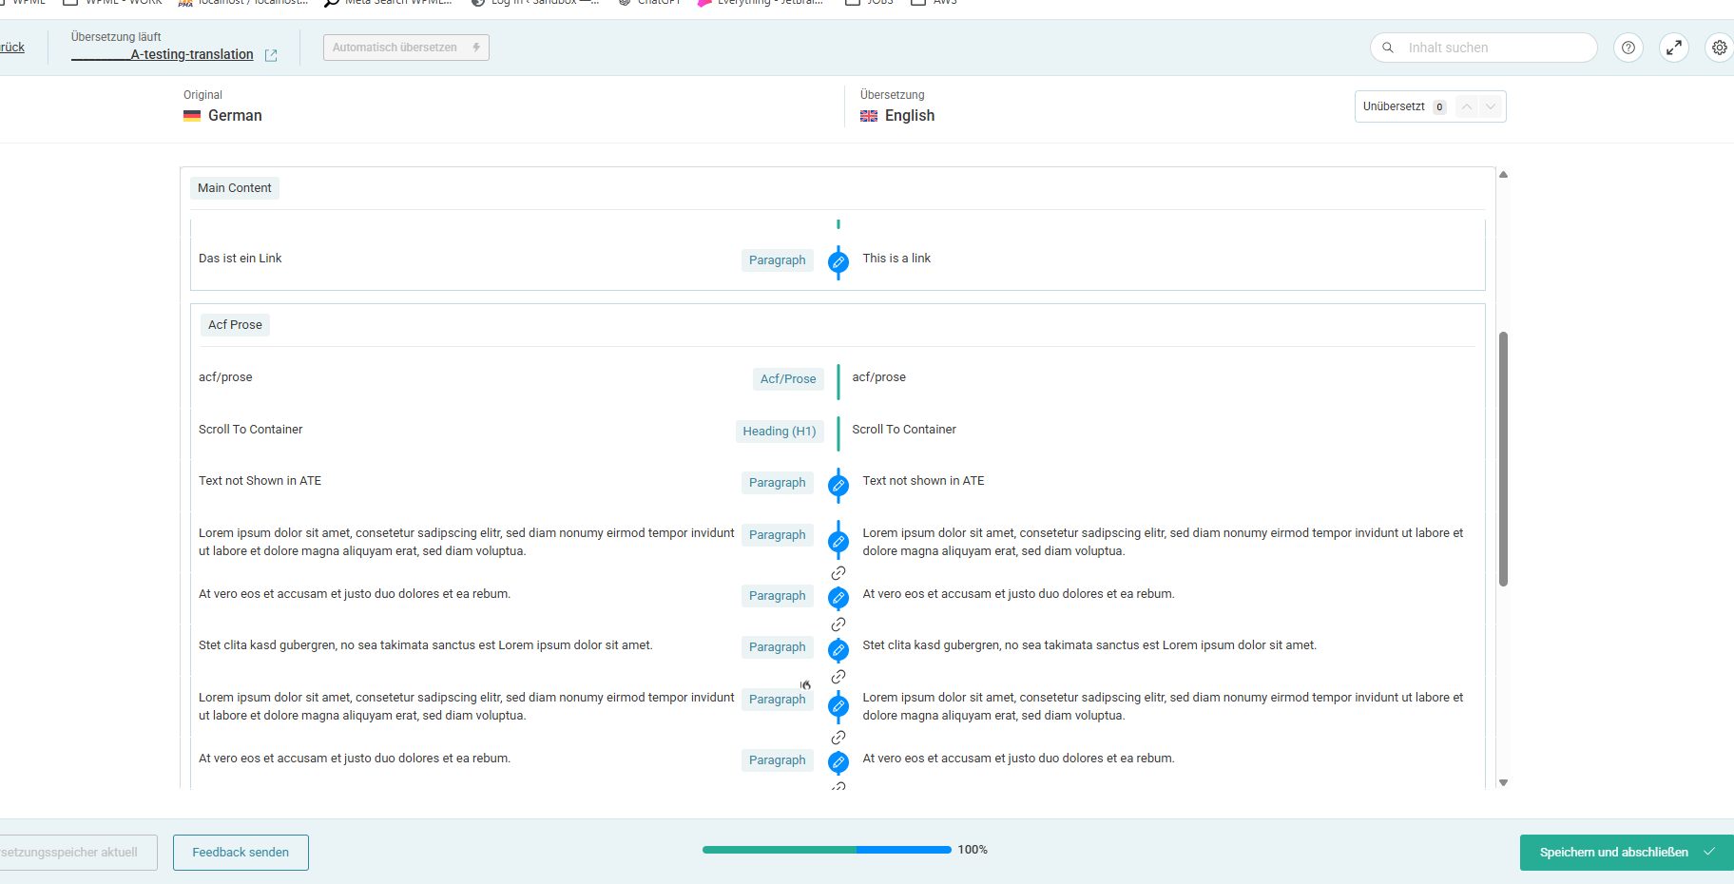
Task: Click the magnifier icon in the search box
Action: [1388, 48]
